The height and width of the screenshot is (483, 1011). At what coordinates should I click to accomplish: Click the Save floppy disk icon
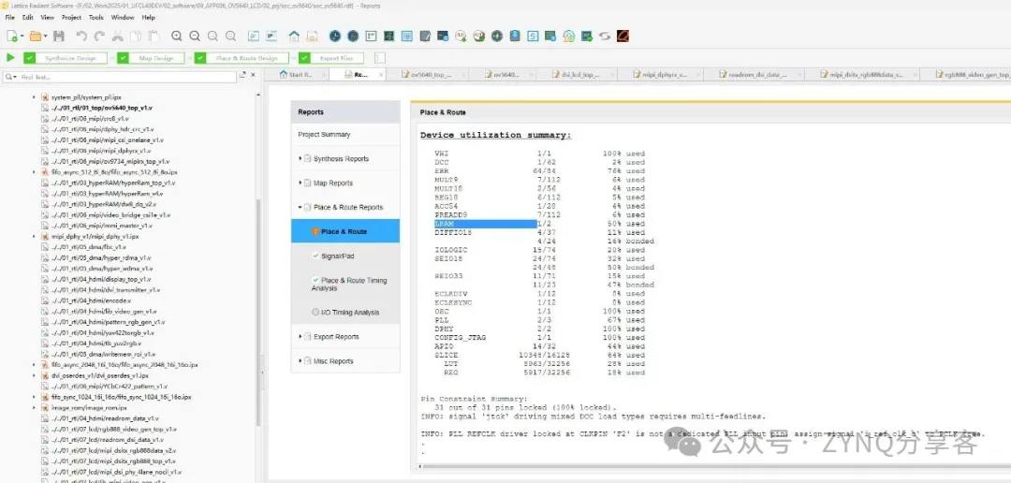(59, 37)
